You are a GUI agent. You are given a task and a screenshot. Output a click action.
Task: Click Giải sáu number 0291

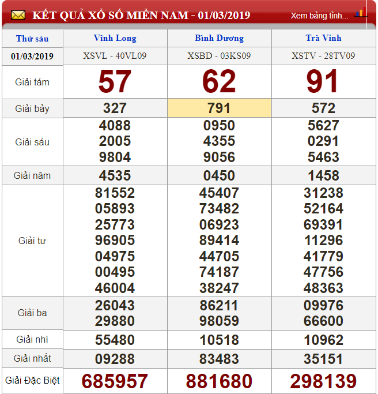[x=323, y=141]
